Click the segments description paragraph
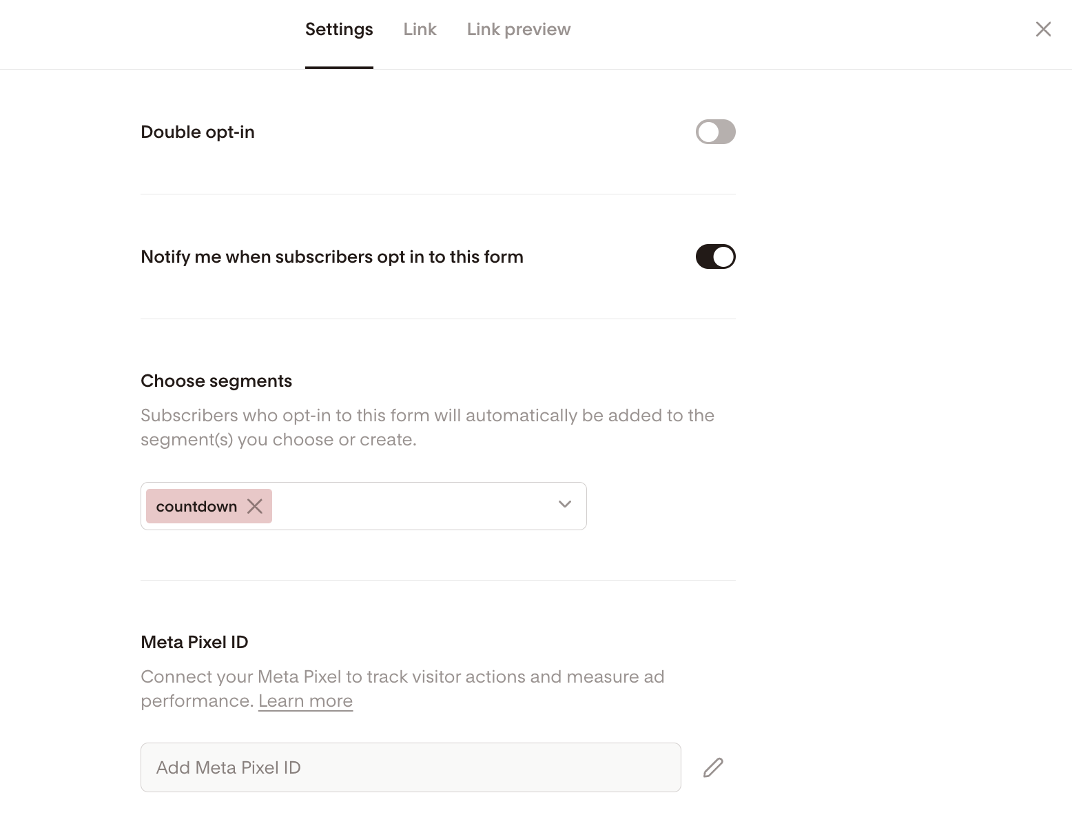Screen dimensions: 1072x815 427,427
